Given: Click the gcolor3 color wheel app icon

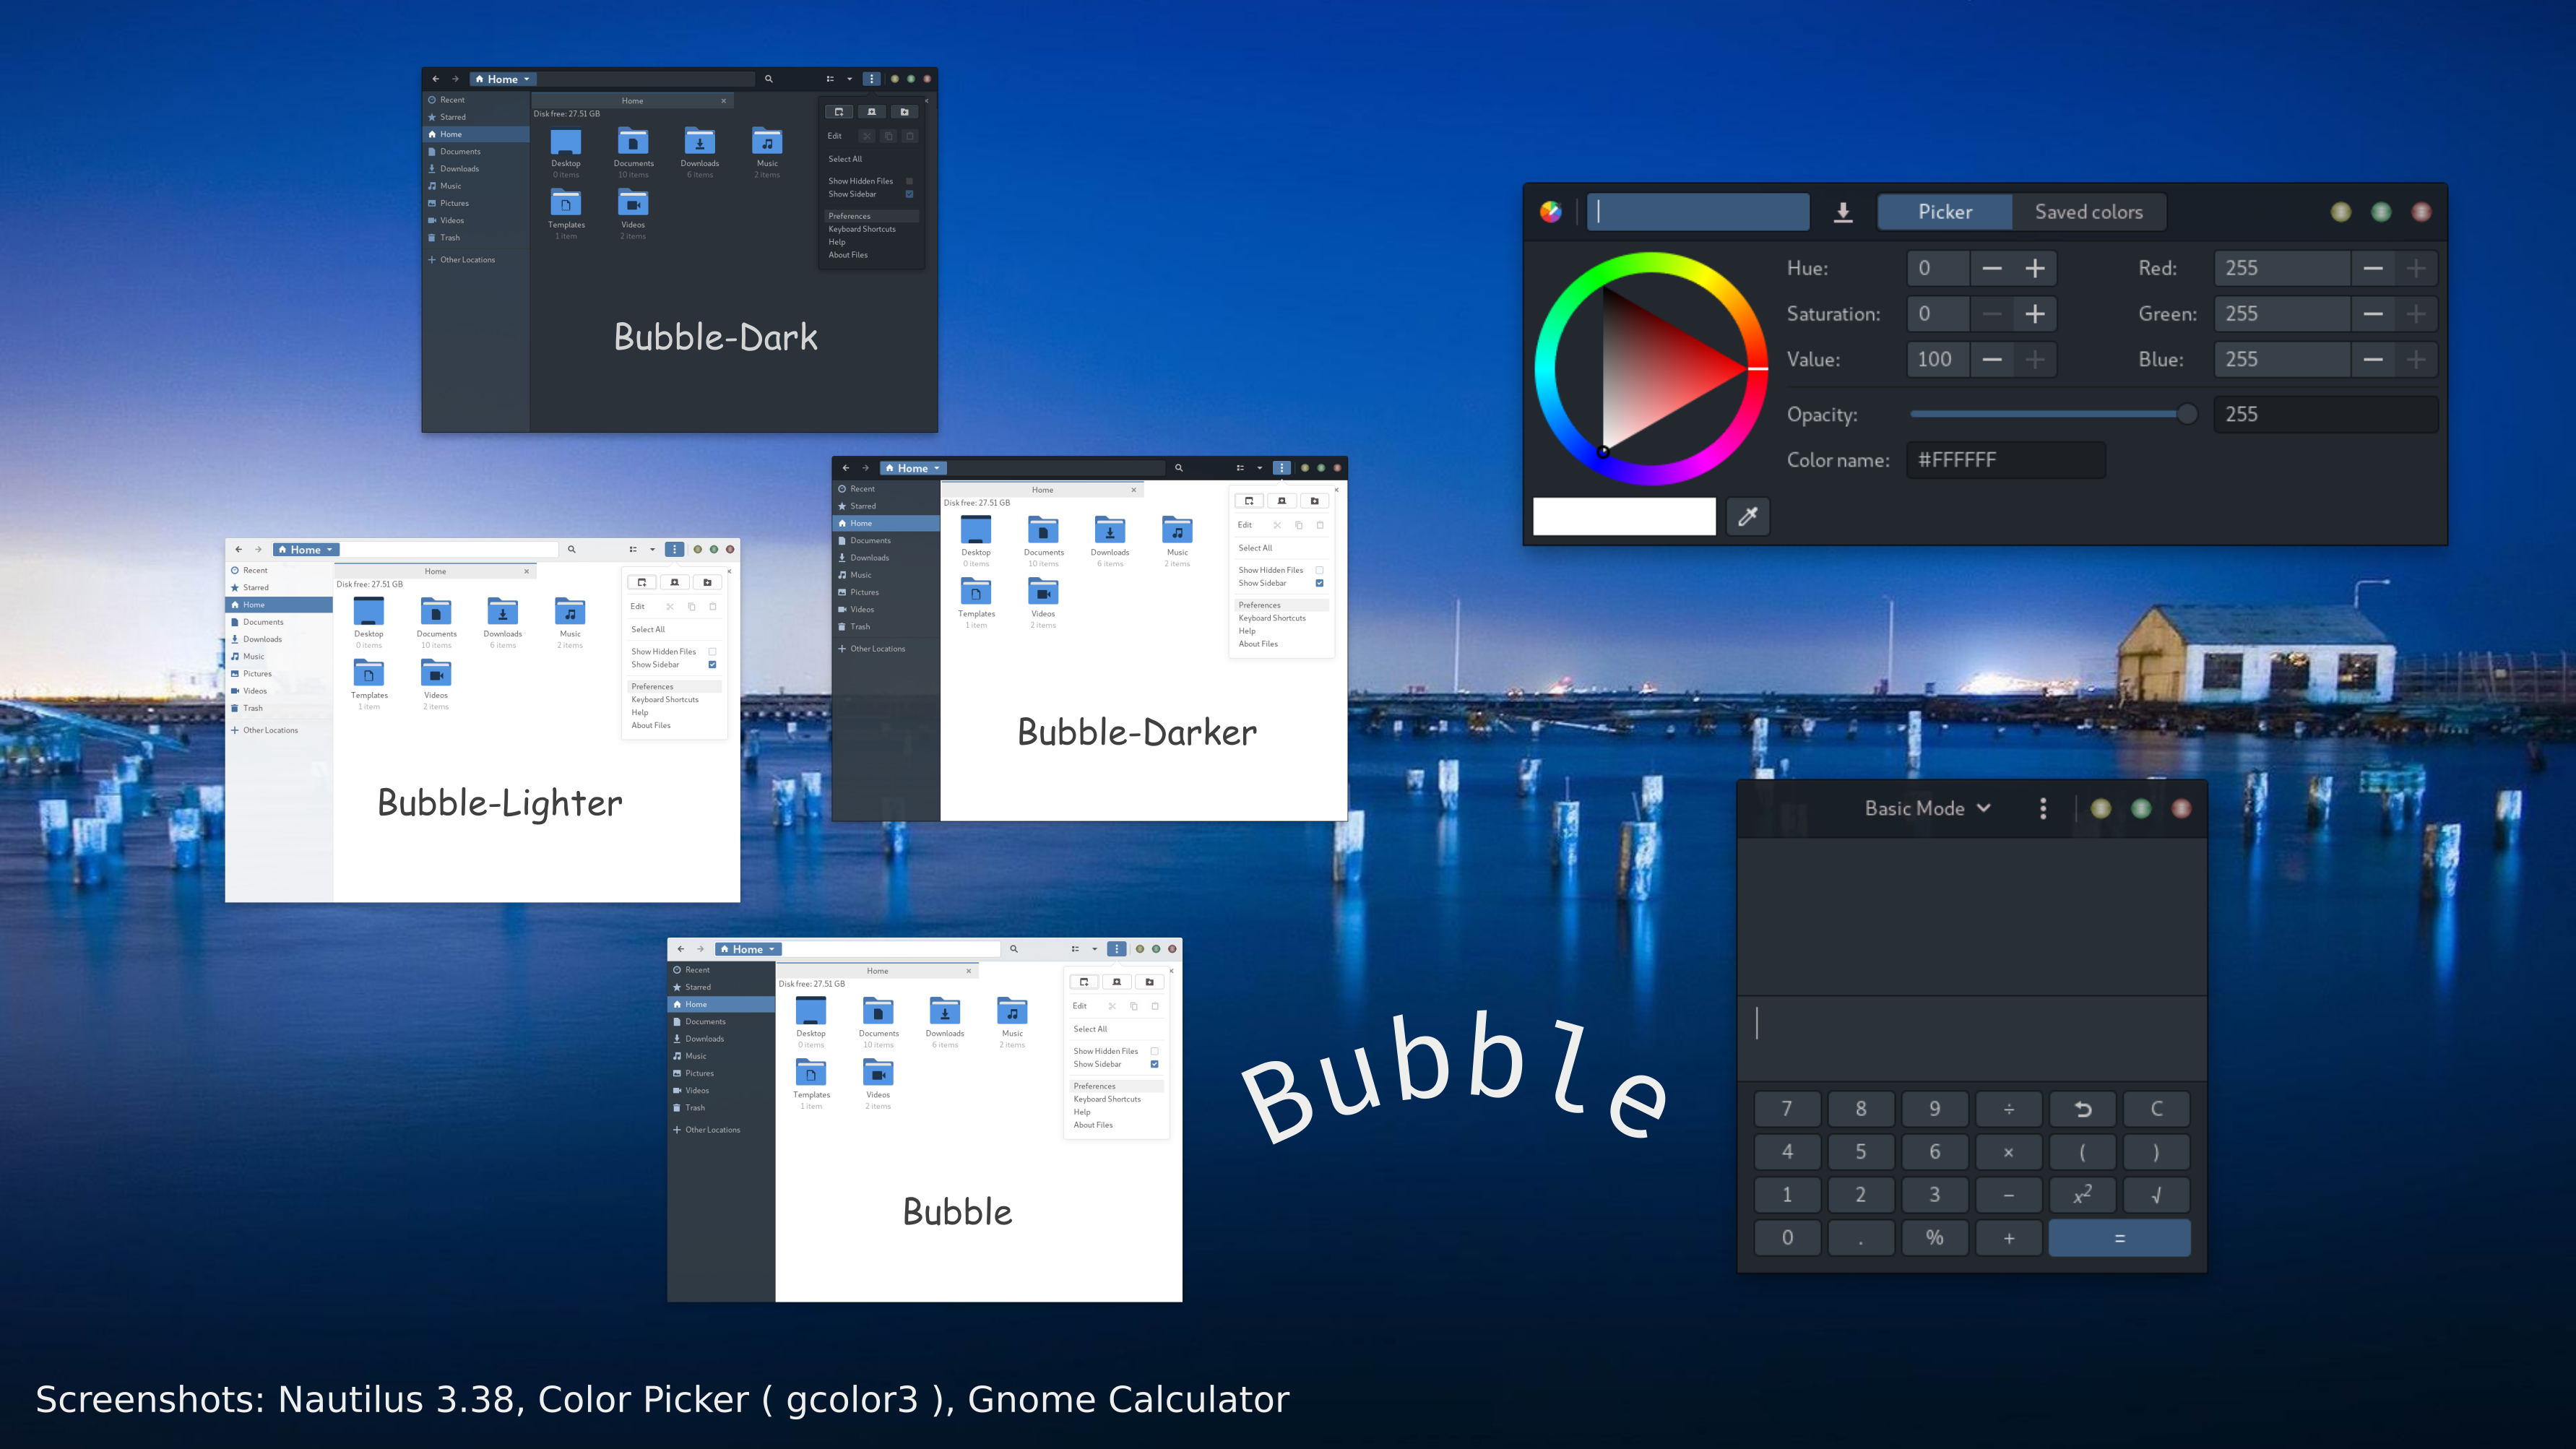Looking at the screenshot, I should (x=1551, y=212).
